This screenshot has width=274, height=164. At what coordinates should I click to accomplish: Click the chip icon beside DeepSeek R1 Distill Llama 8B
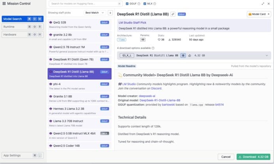[183, 56]
